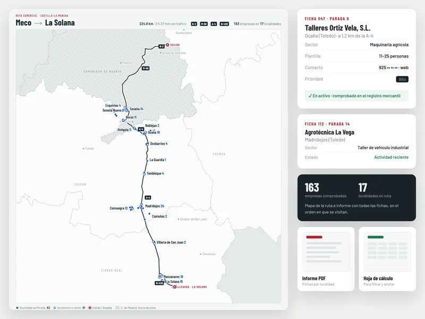
Task: Click the Dosbarrios map point
Action: 147,144
